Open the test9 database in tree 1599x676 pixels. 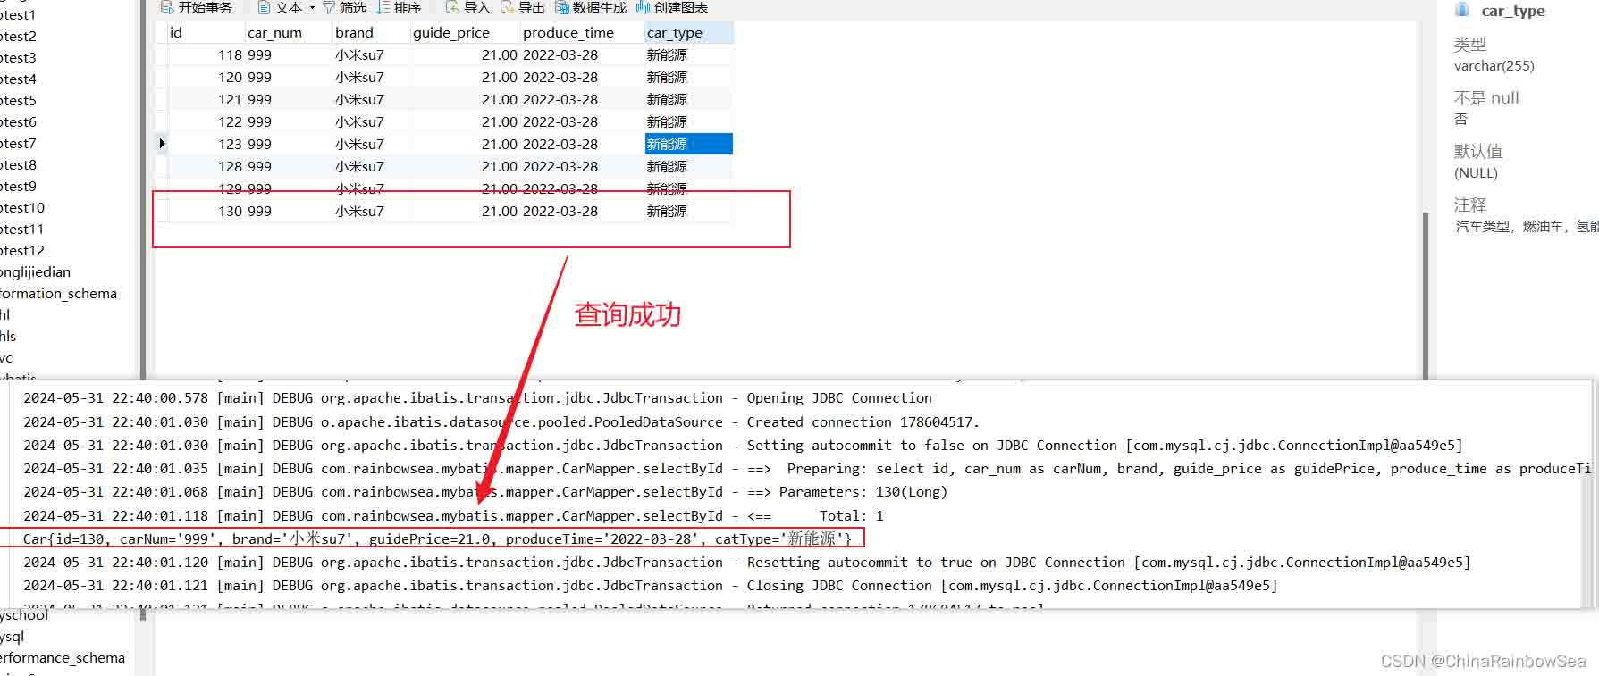tap(18, 187)
